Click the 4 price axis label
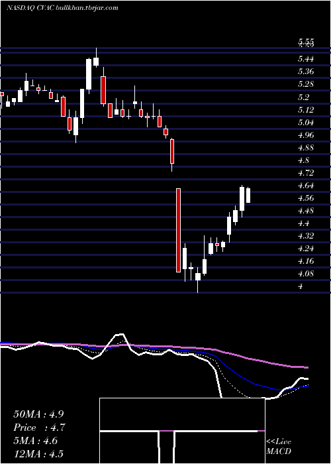The width and height of the screenshot is (331, 464). (301, 287)
